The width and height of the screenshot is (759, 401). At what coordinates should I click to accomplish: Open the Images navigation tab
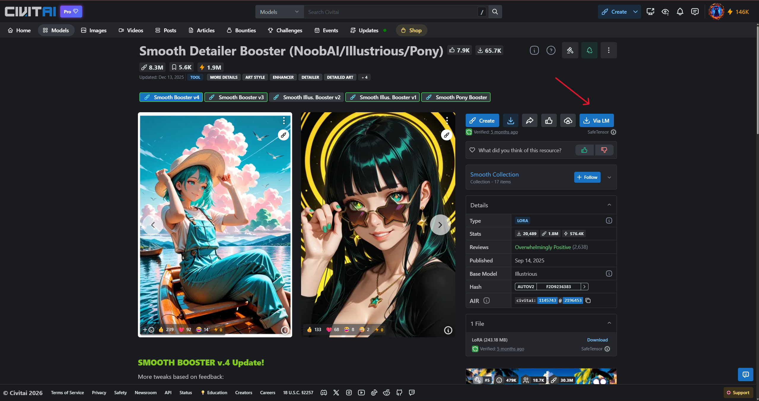[x=94, y=30]
